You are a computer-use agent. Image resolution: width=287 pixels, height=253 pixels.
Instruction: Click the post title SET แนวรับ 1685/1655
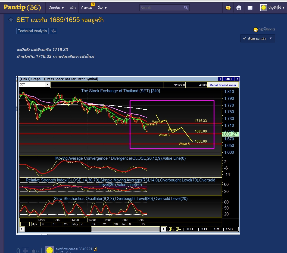click(60, 20)
